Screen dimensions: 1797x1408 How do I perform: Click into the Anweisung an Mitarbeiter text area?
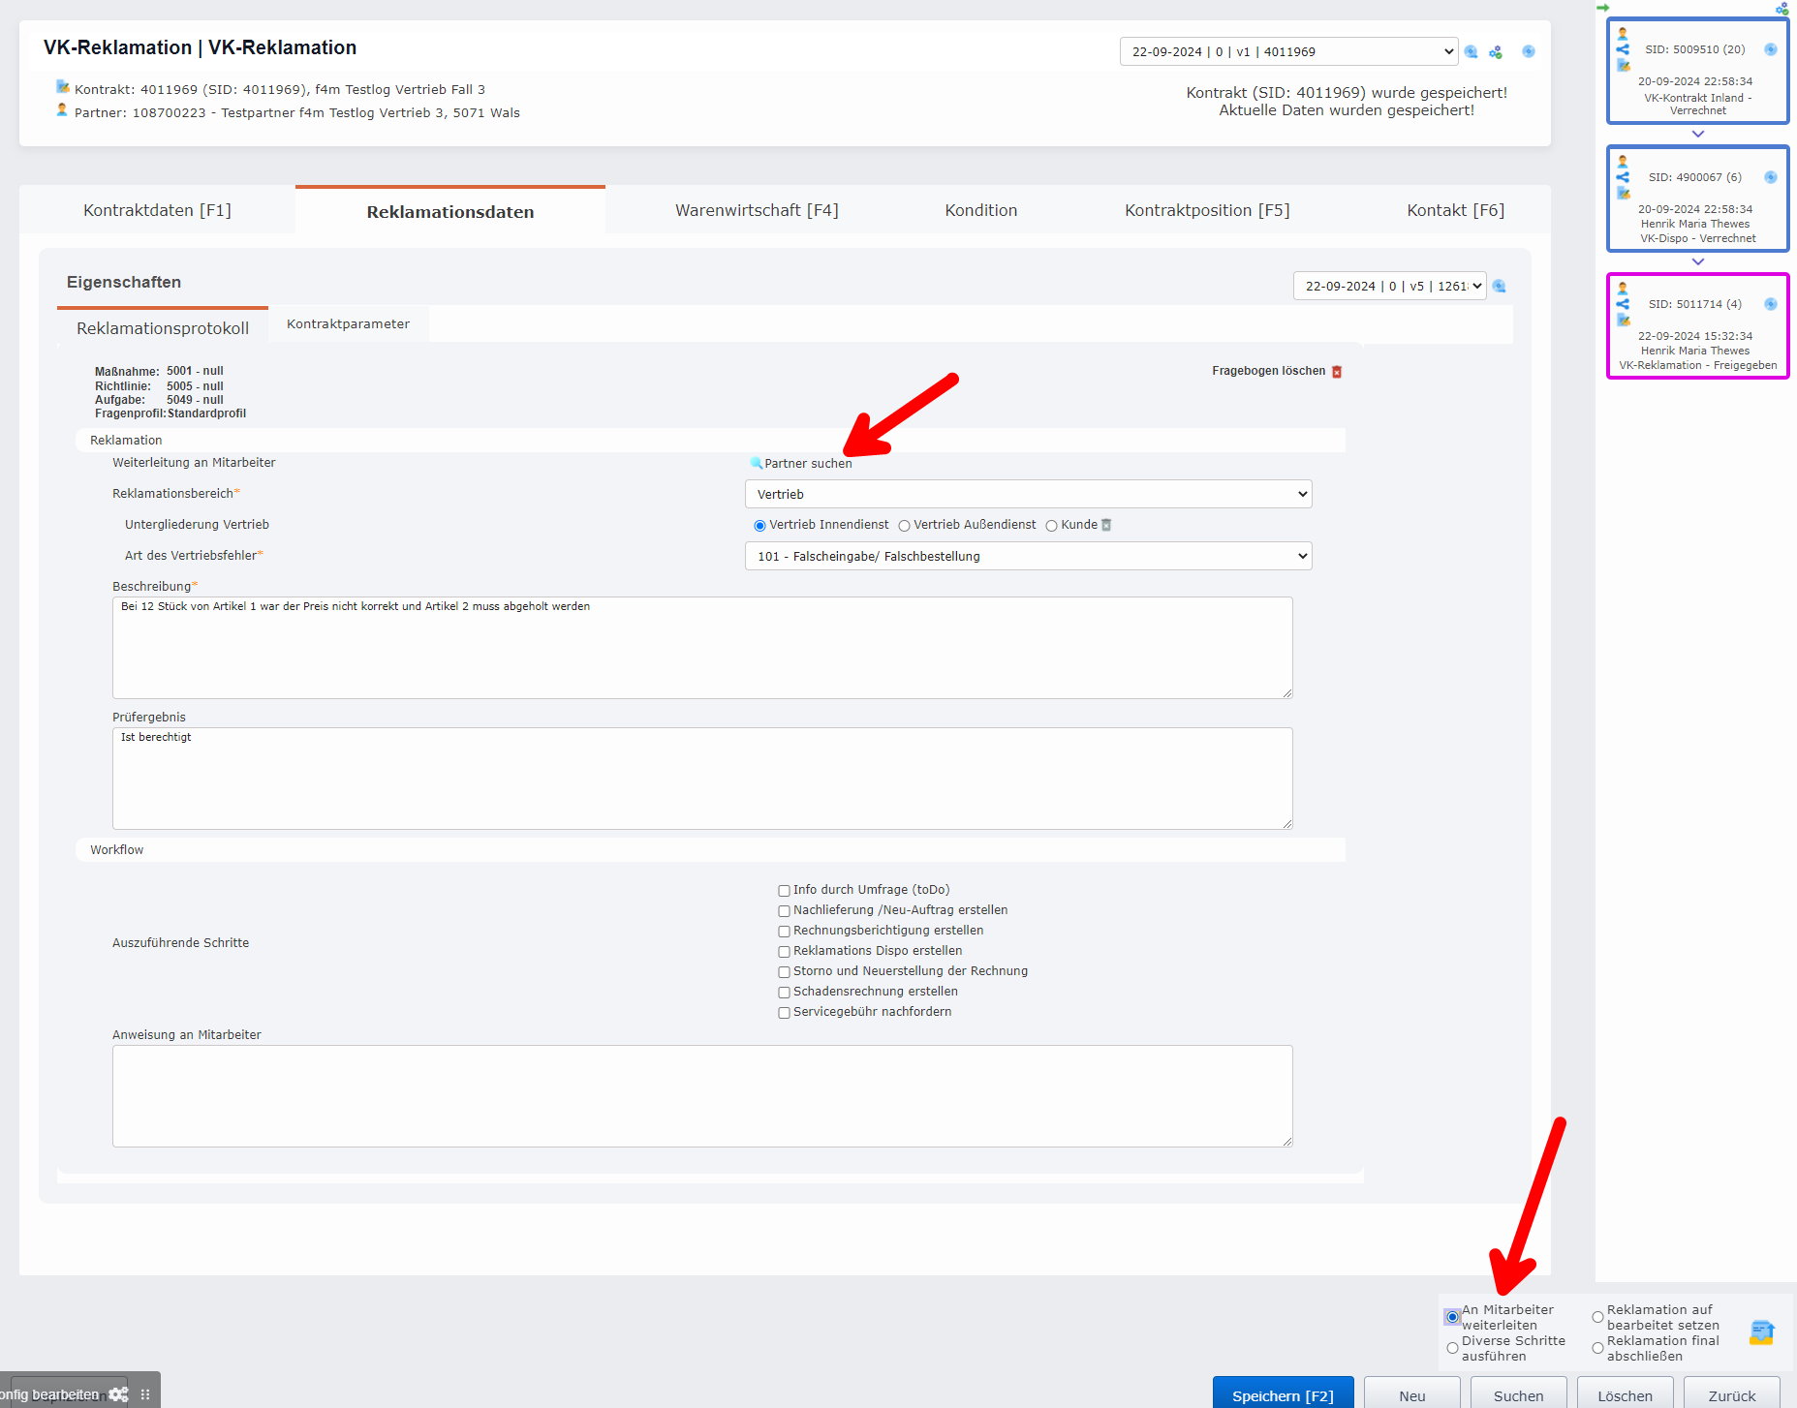(702, 1095)
